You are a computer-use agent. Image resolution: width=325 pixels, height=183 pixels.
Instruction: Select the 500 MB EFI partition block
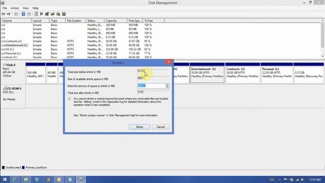[36, 73]
